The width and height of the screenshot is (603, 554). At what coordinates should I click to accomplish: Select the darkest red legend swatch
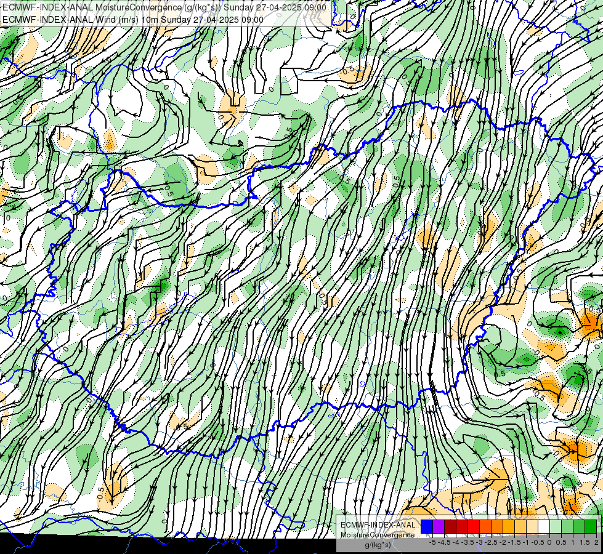[450, 526]
